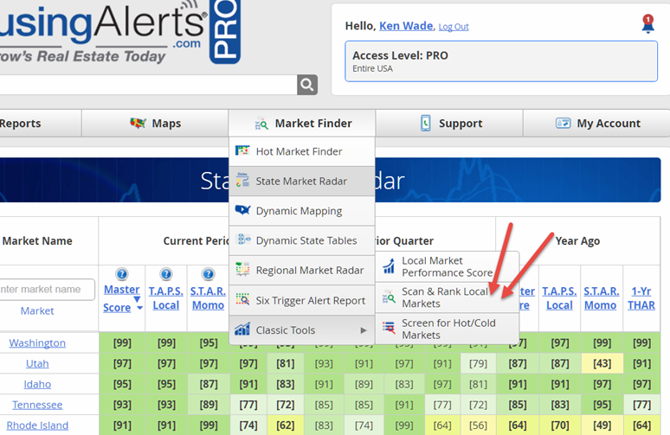Click the Master Score sort arrow
This screenshot has height=435, width=670.
pyautogui.click(x=139, y=307)
